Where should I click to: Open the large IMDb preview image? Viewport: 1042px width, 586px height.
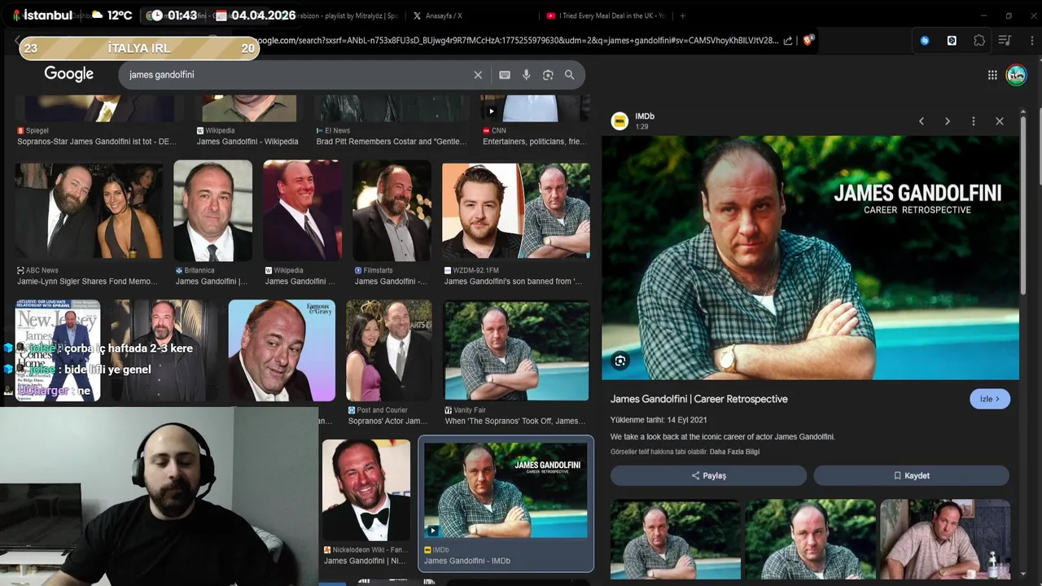click(x=810, y=258)
